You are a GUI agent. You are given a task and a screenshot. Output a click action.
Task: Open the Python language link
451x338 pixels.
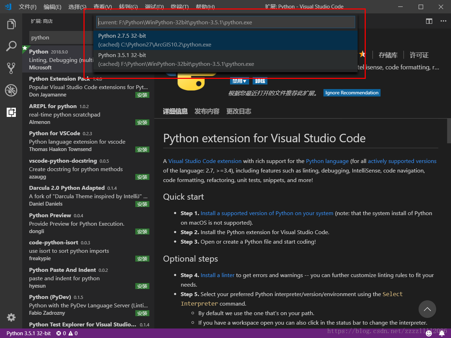tap(327, 161)
